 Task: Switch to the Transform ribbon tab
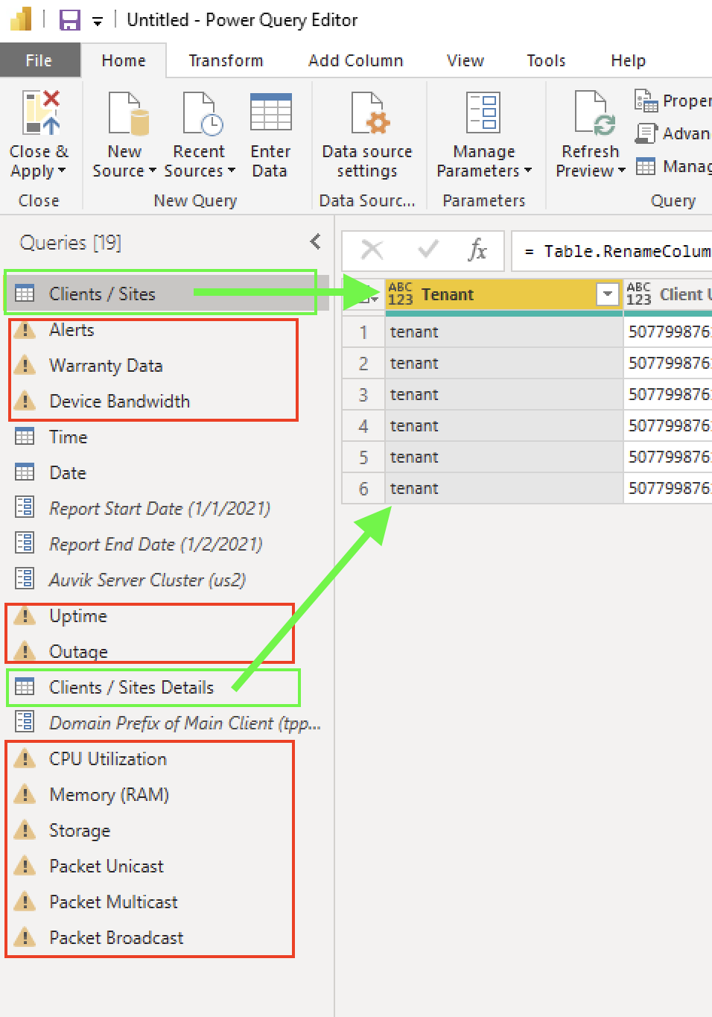click(226, 60)
